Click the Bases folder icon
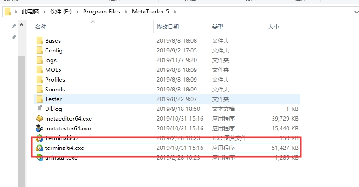The height and width of the screenshot is (187, 359). tap(39, 40)
